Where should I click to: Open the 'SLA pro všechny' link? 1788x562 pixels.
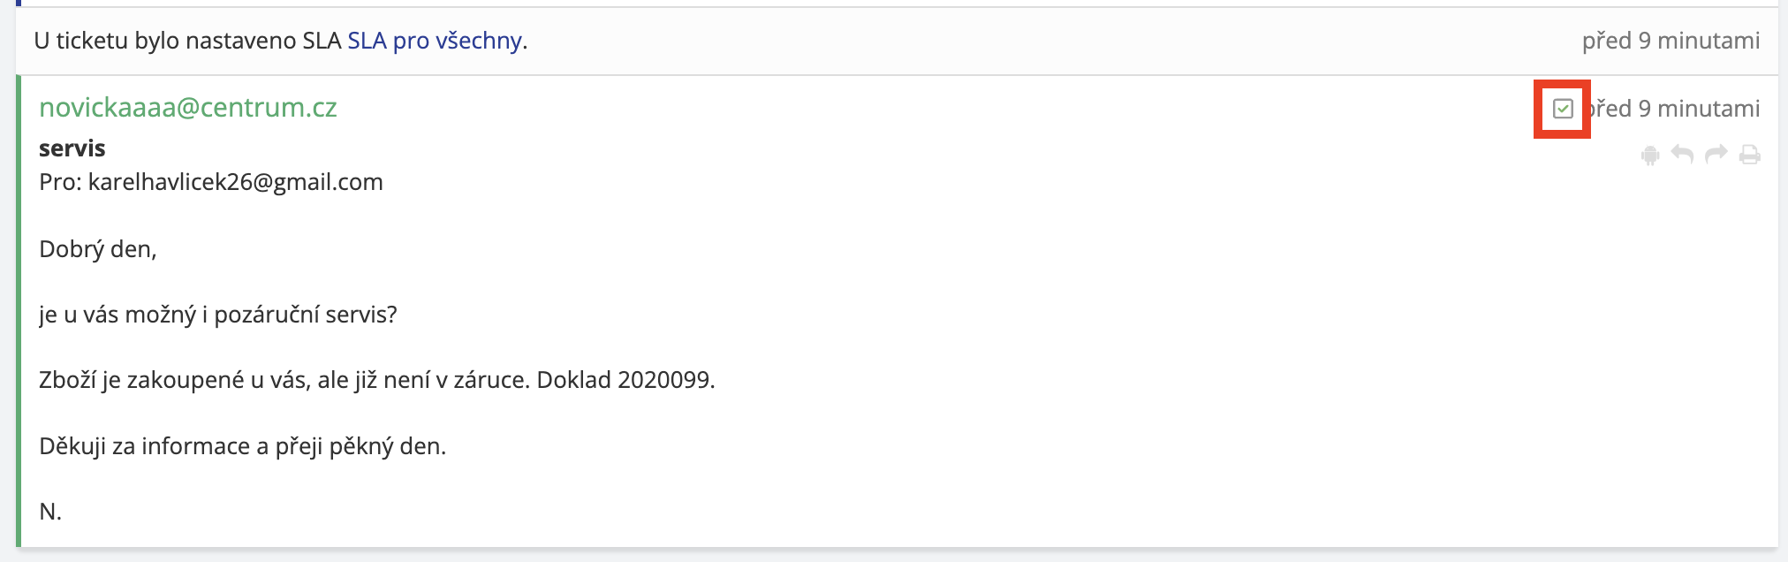tap(434, 41)
